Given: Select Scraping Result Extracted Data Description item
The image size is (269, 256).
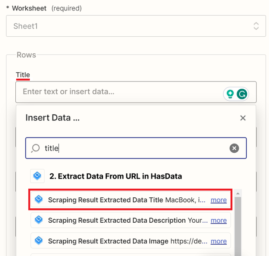Looking at the screenshot, I should point(131,220).
